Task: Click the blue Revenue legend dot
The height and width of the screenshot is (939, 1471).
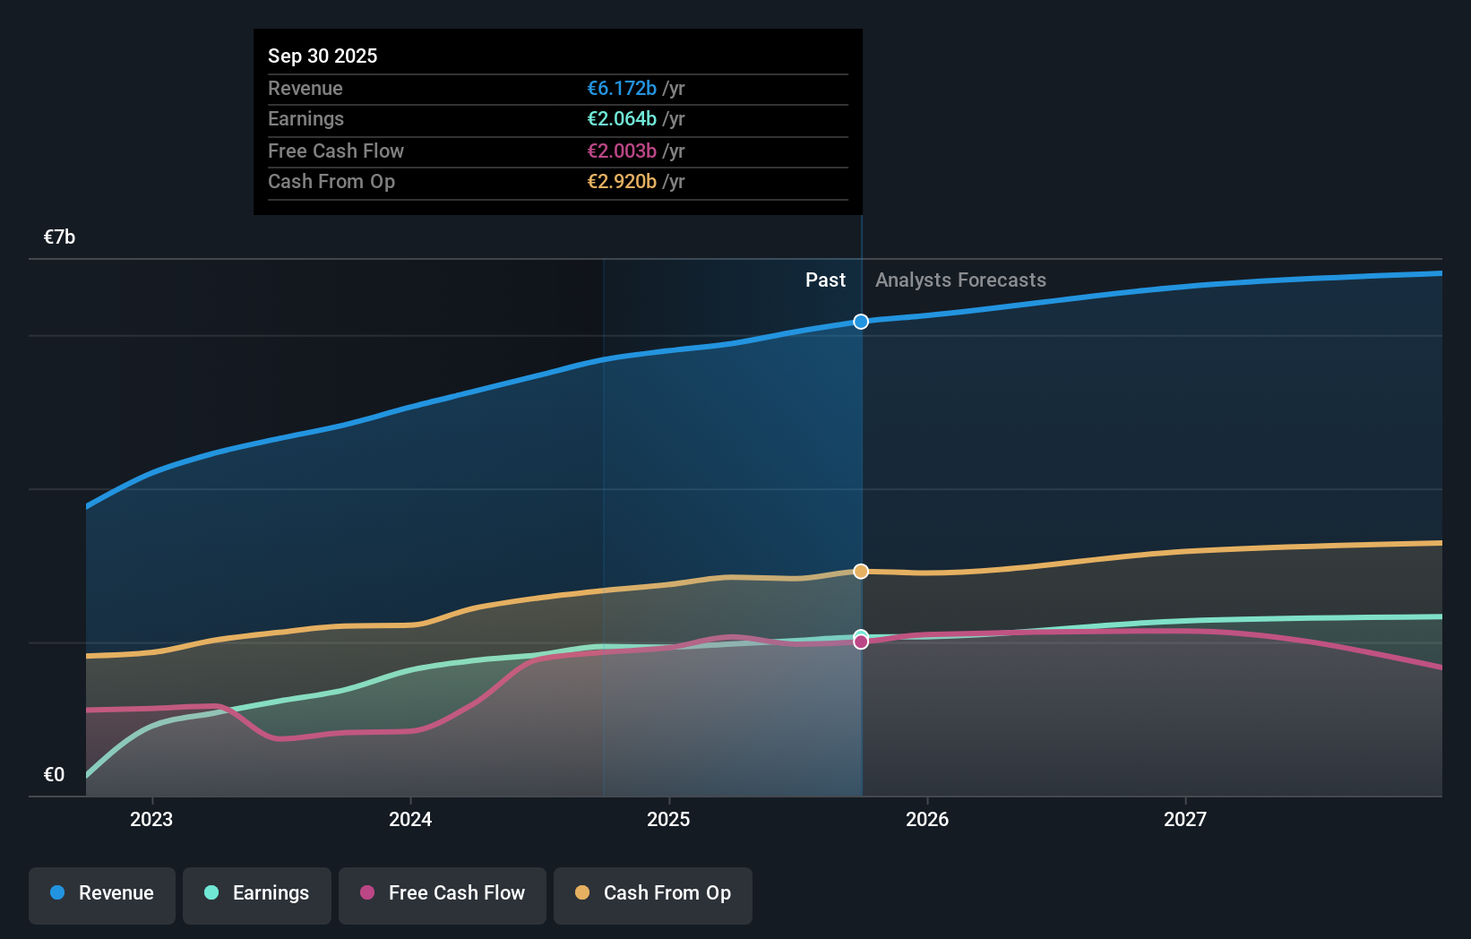Action: point(56,893)
